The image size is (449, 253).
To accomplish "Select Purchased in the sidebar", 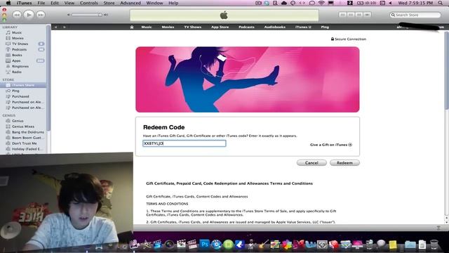I will tap(20, 96).
